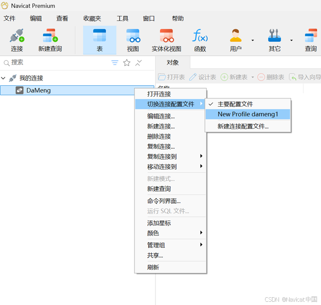The image size is (321, 305).
Task: Choose Duplicate Connection (复制连接...) in context menu
Action: (170, 146)
